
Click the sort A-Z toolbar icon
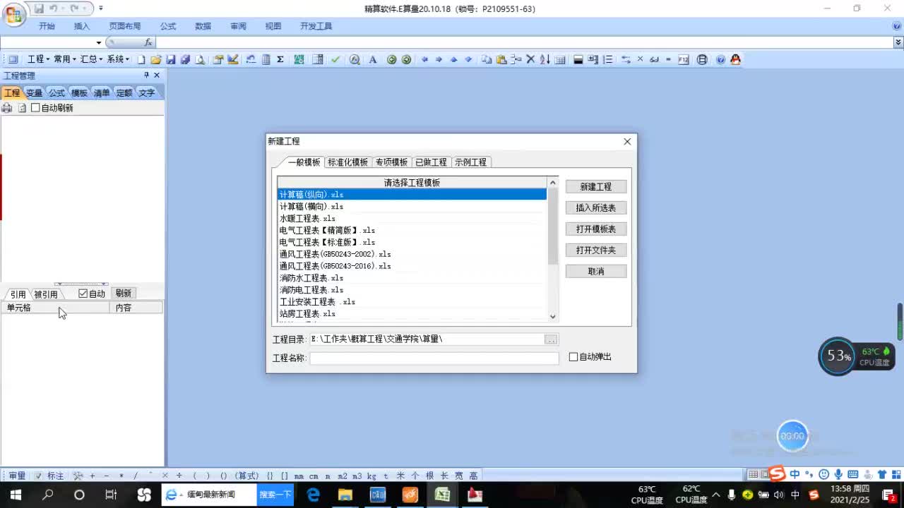(545, 60)
